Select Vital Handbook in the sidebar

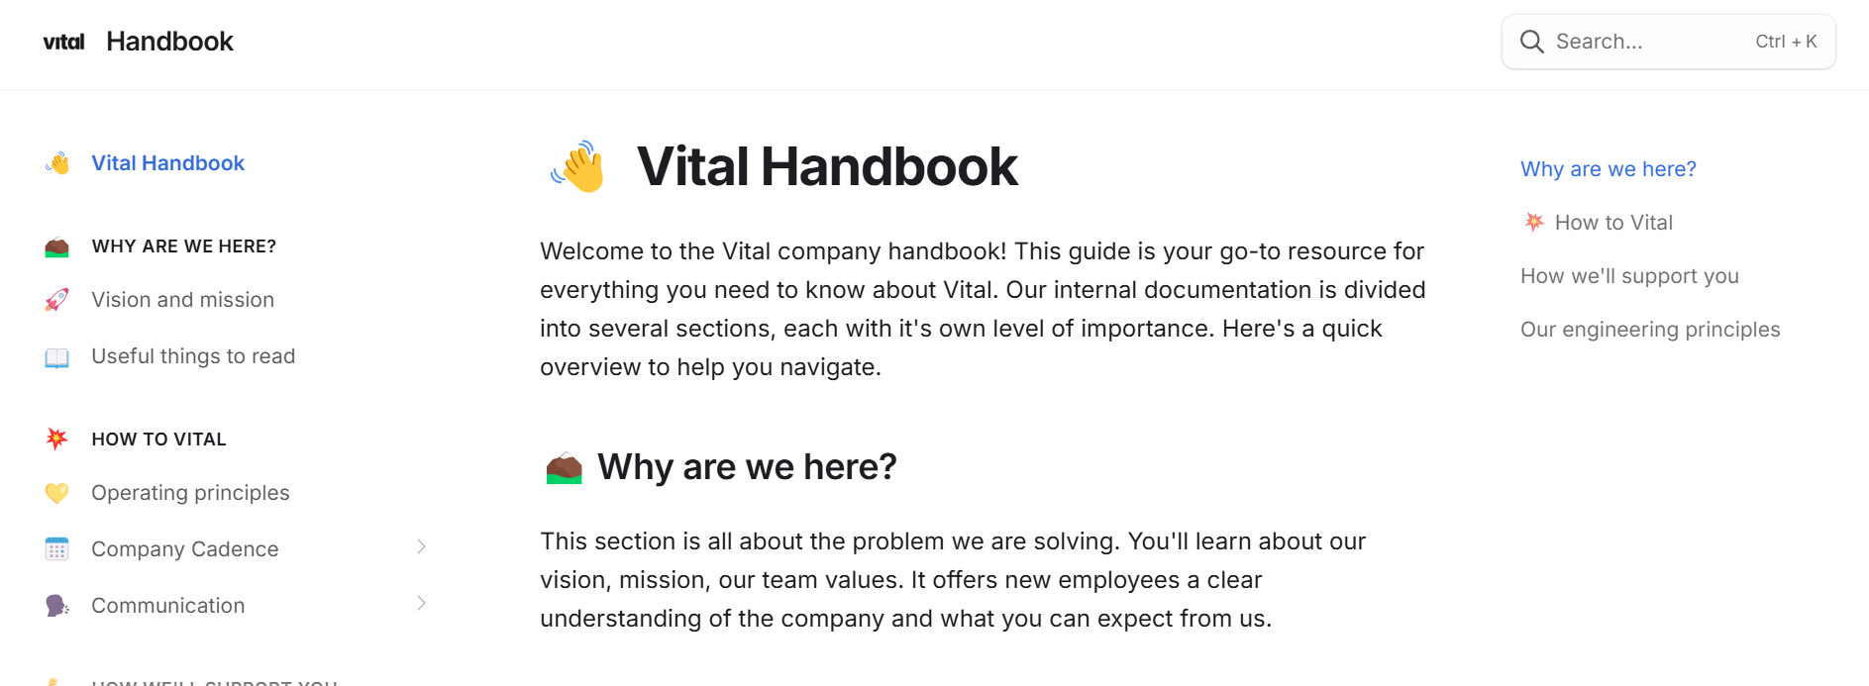(x=167, y=163)
